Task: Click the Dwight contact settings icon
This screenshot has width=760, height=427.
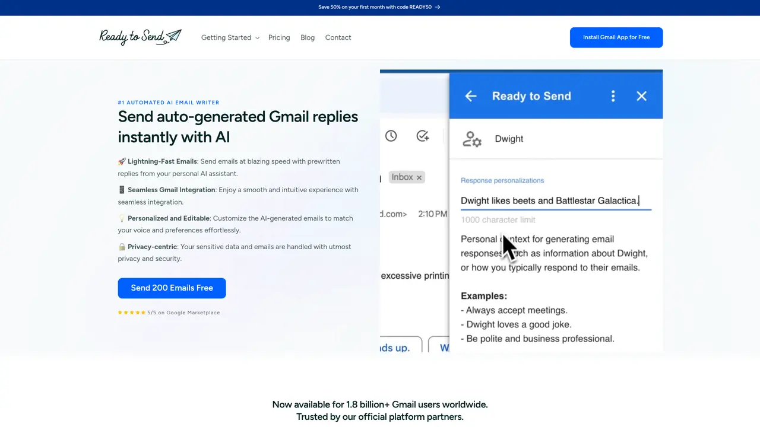Action: tap(471, 139)
